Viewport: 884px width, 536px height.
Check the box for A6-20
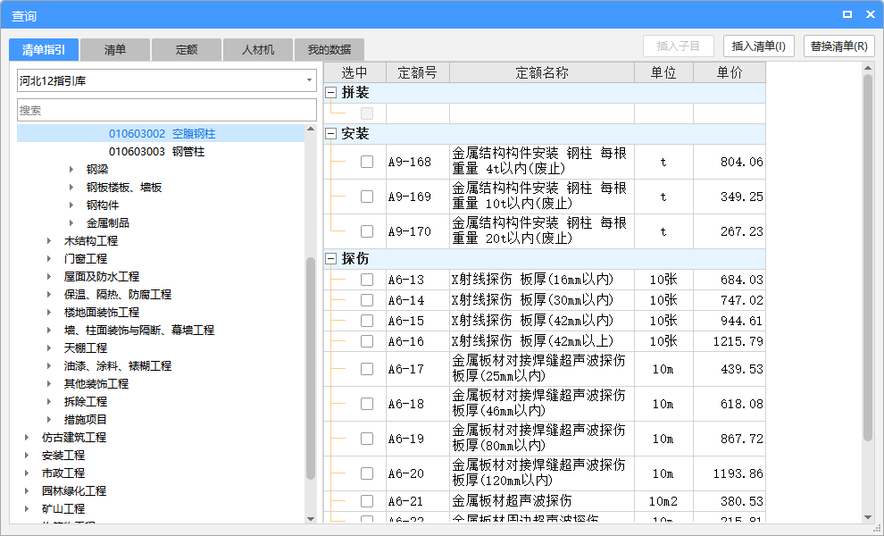(367, 473)
